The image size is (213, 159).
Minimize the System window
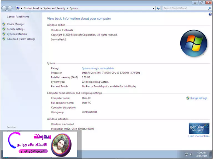[x=195, y=3]
